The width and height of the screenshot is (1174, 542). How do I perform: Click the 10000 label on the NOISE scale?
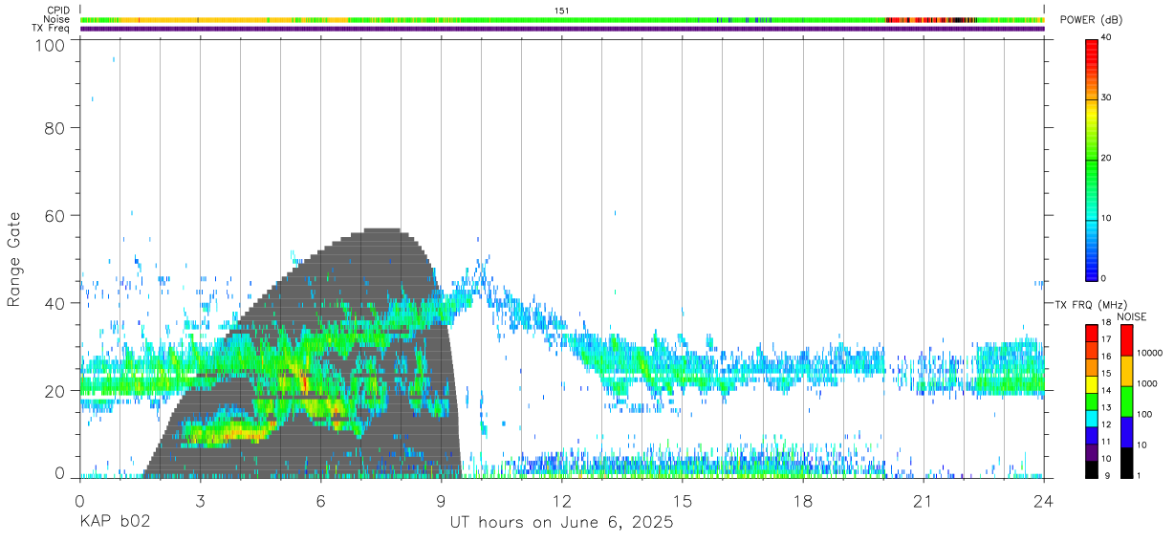(1148, 354)
